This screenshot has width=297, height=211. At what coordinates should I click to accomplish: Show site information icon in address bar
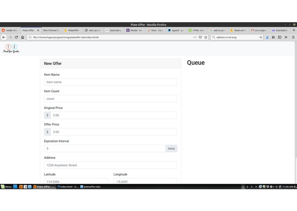pos(30,37)
